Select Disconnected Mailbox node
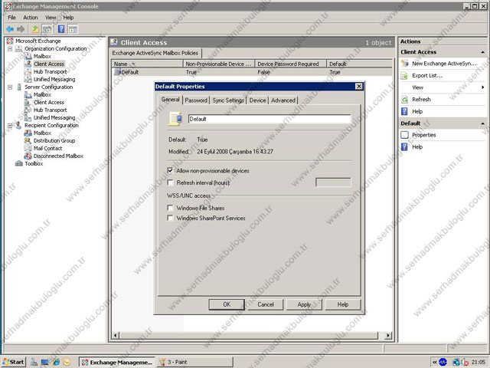Image resolution: width=490 pixels, height=368 pixels. click(x=58, y=156)
